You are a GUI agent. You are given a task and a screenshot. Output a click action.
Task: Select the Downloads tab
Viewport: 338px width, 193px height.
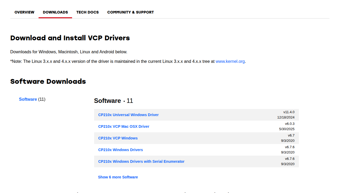click(x=55, y=12)
